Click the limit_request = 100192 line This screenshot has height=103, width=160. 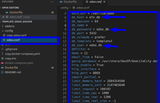91,89
